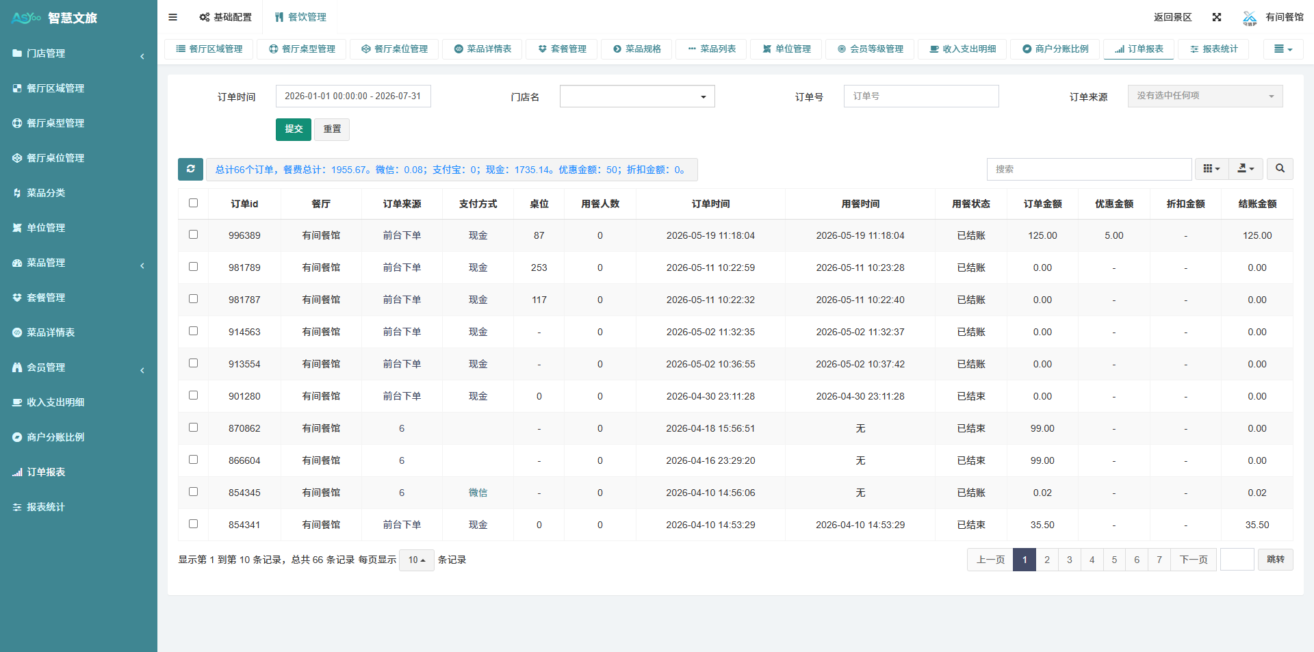Click icon on 会员等级管理 tab

coord(842,49)
